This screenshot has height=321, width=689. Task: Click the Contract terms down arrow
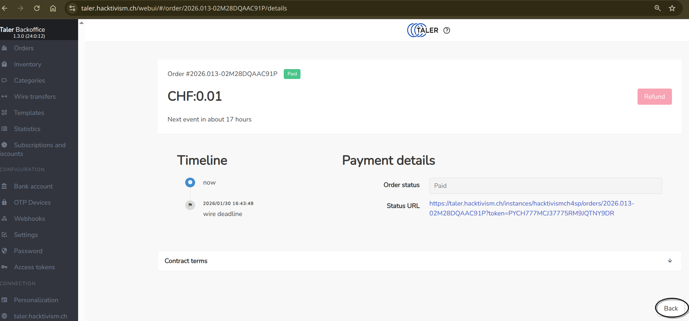pos(670,261)
